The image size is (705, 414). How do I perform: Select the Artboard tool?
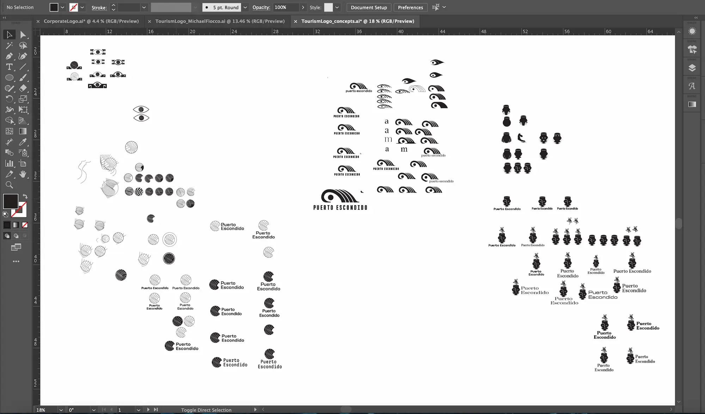click(x=23, y=163)
